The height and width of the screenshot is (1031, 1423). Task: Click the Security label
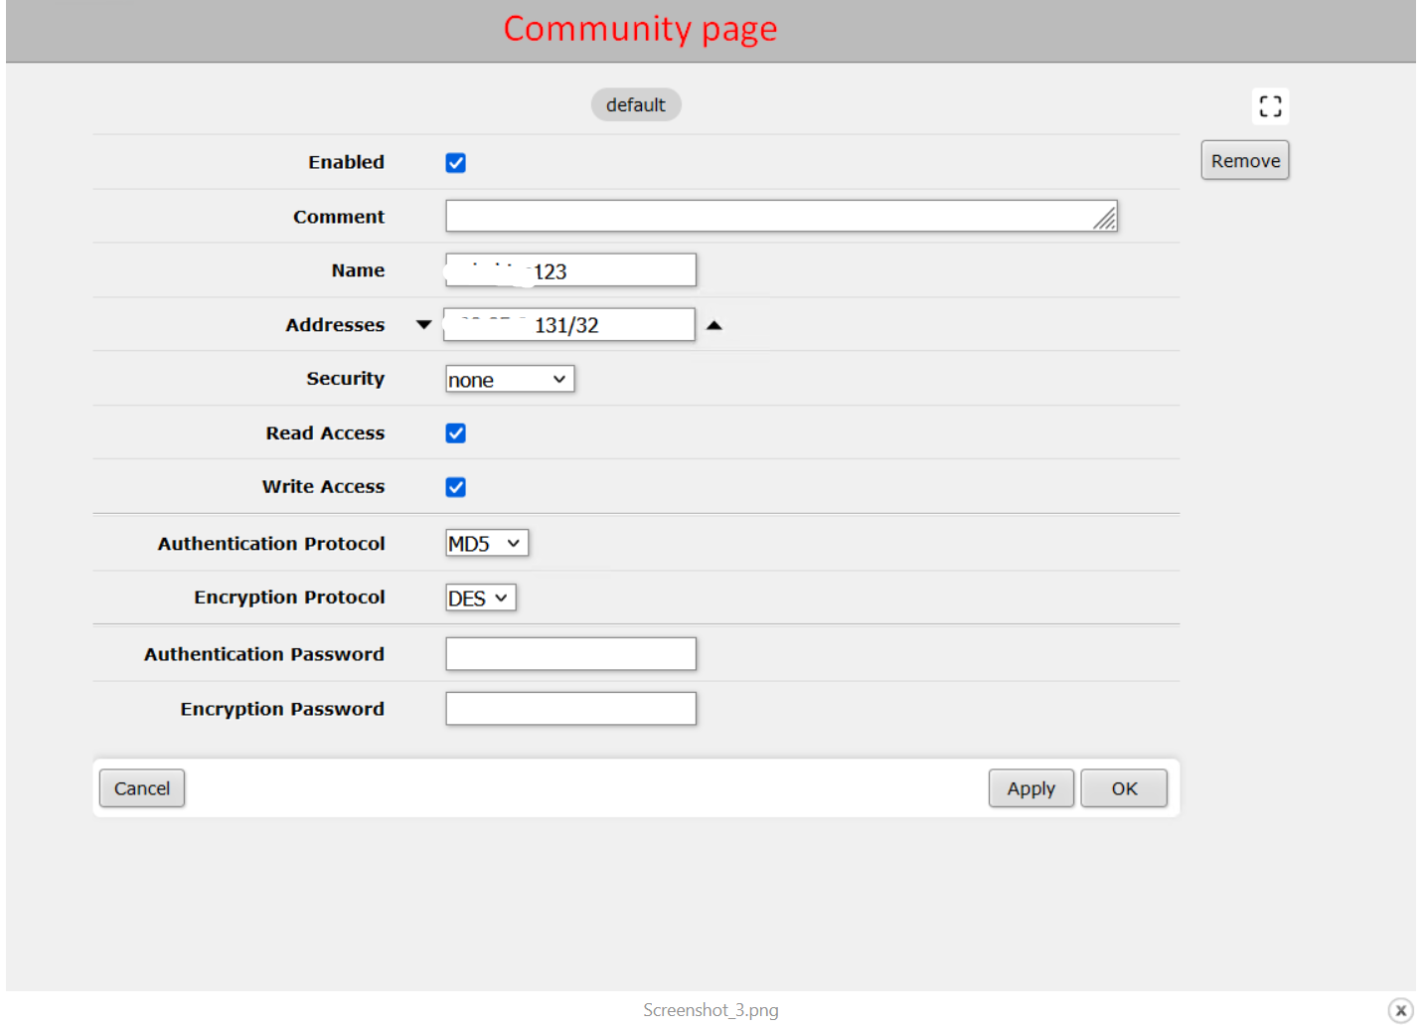345,379
